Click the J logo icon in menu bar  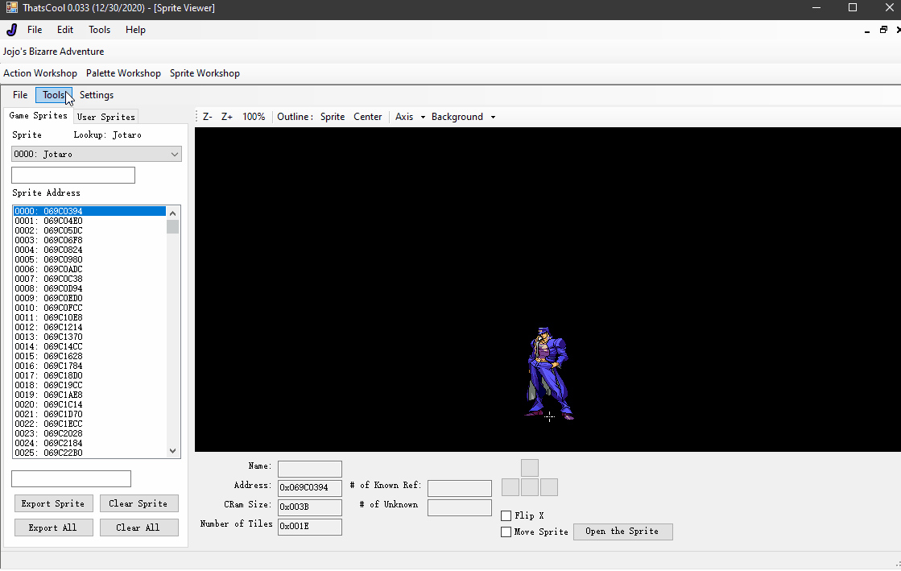tap(11, 30)
